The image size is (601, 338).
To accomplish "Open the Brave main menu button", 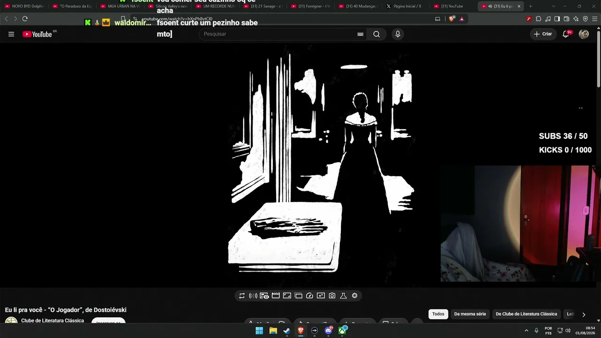I will 595,19.
